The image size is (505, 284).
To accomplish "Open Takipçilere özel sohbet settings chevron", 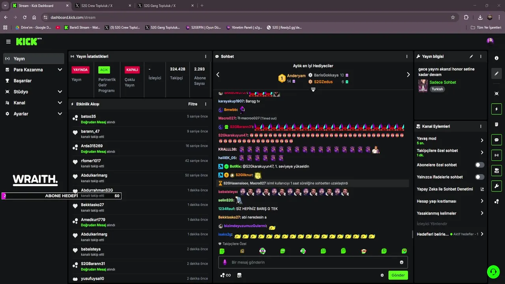I will click(x=482, y=153).
